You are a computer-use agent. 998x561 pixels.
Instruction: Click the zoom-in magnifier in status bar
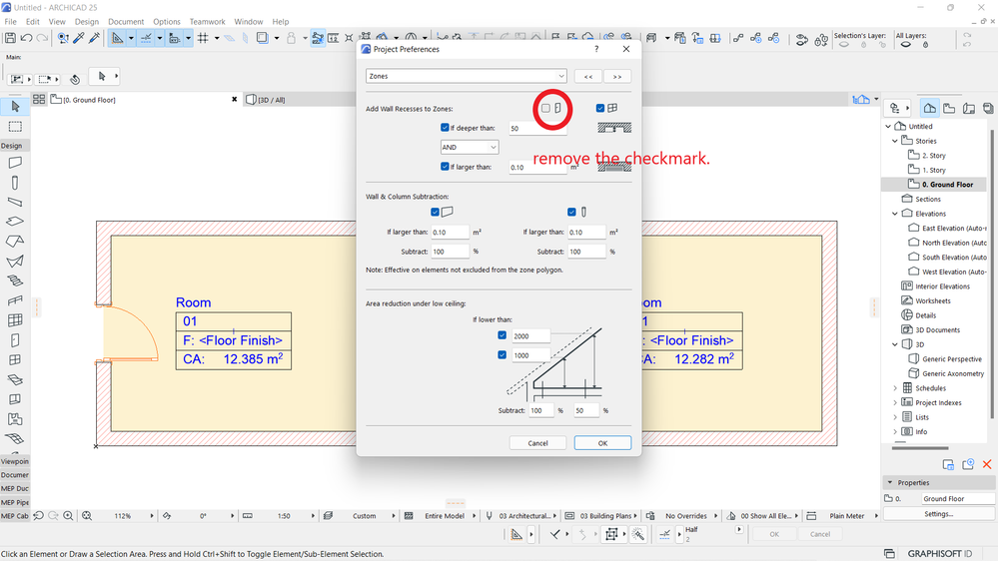[x=68, y=516]
